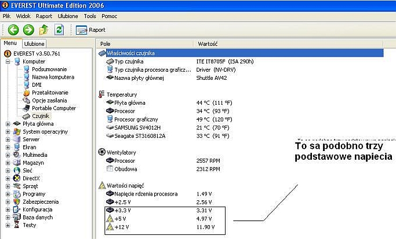This screenshot has height=239, width=396.
Task: Click the Przetaktowanie flame icon
Action: [x=26, y=93]
